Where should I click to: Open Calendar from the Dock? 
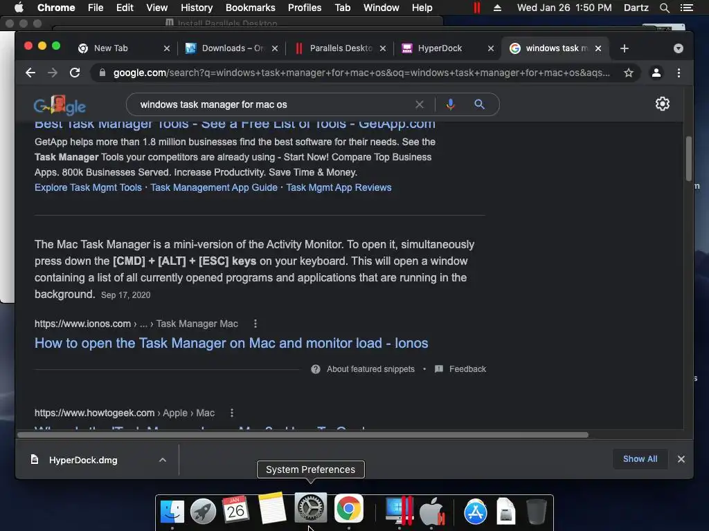tap(235, 510)
